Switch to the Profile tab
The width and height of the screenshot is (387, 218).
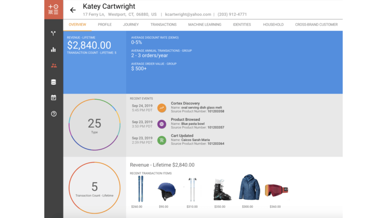104,25
